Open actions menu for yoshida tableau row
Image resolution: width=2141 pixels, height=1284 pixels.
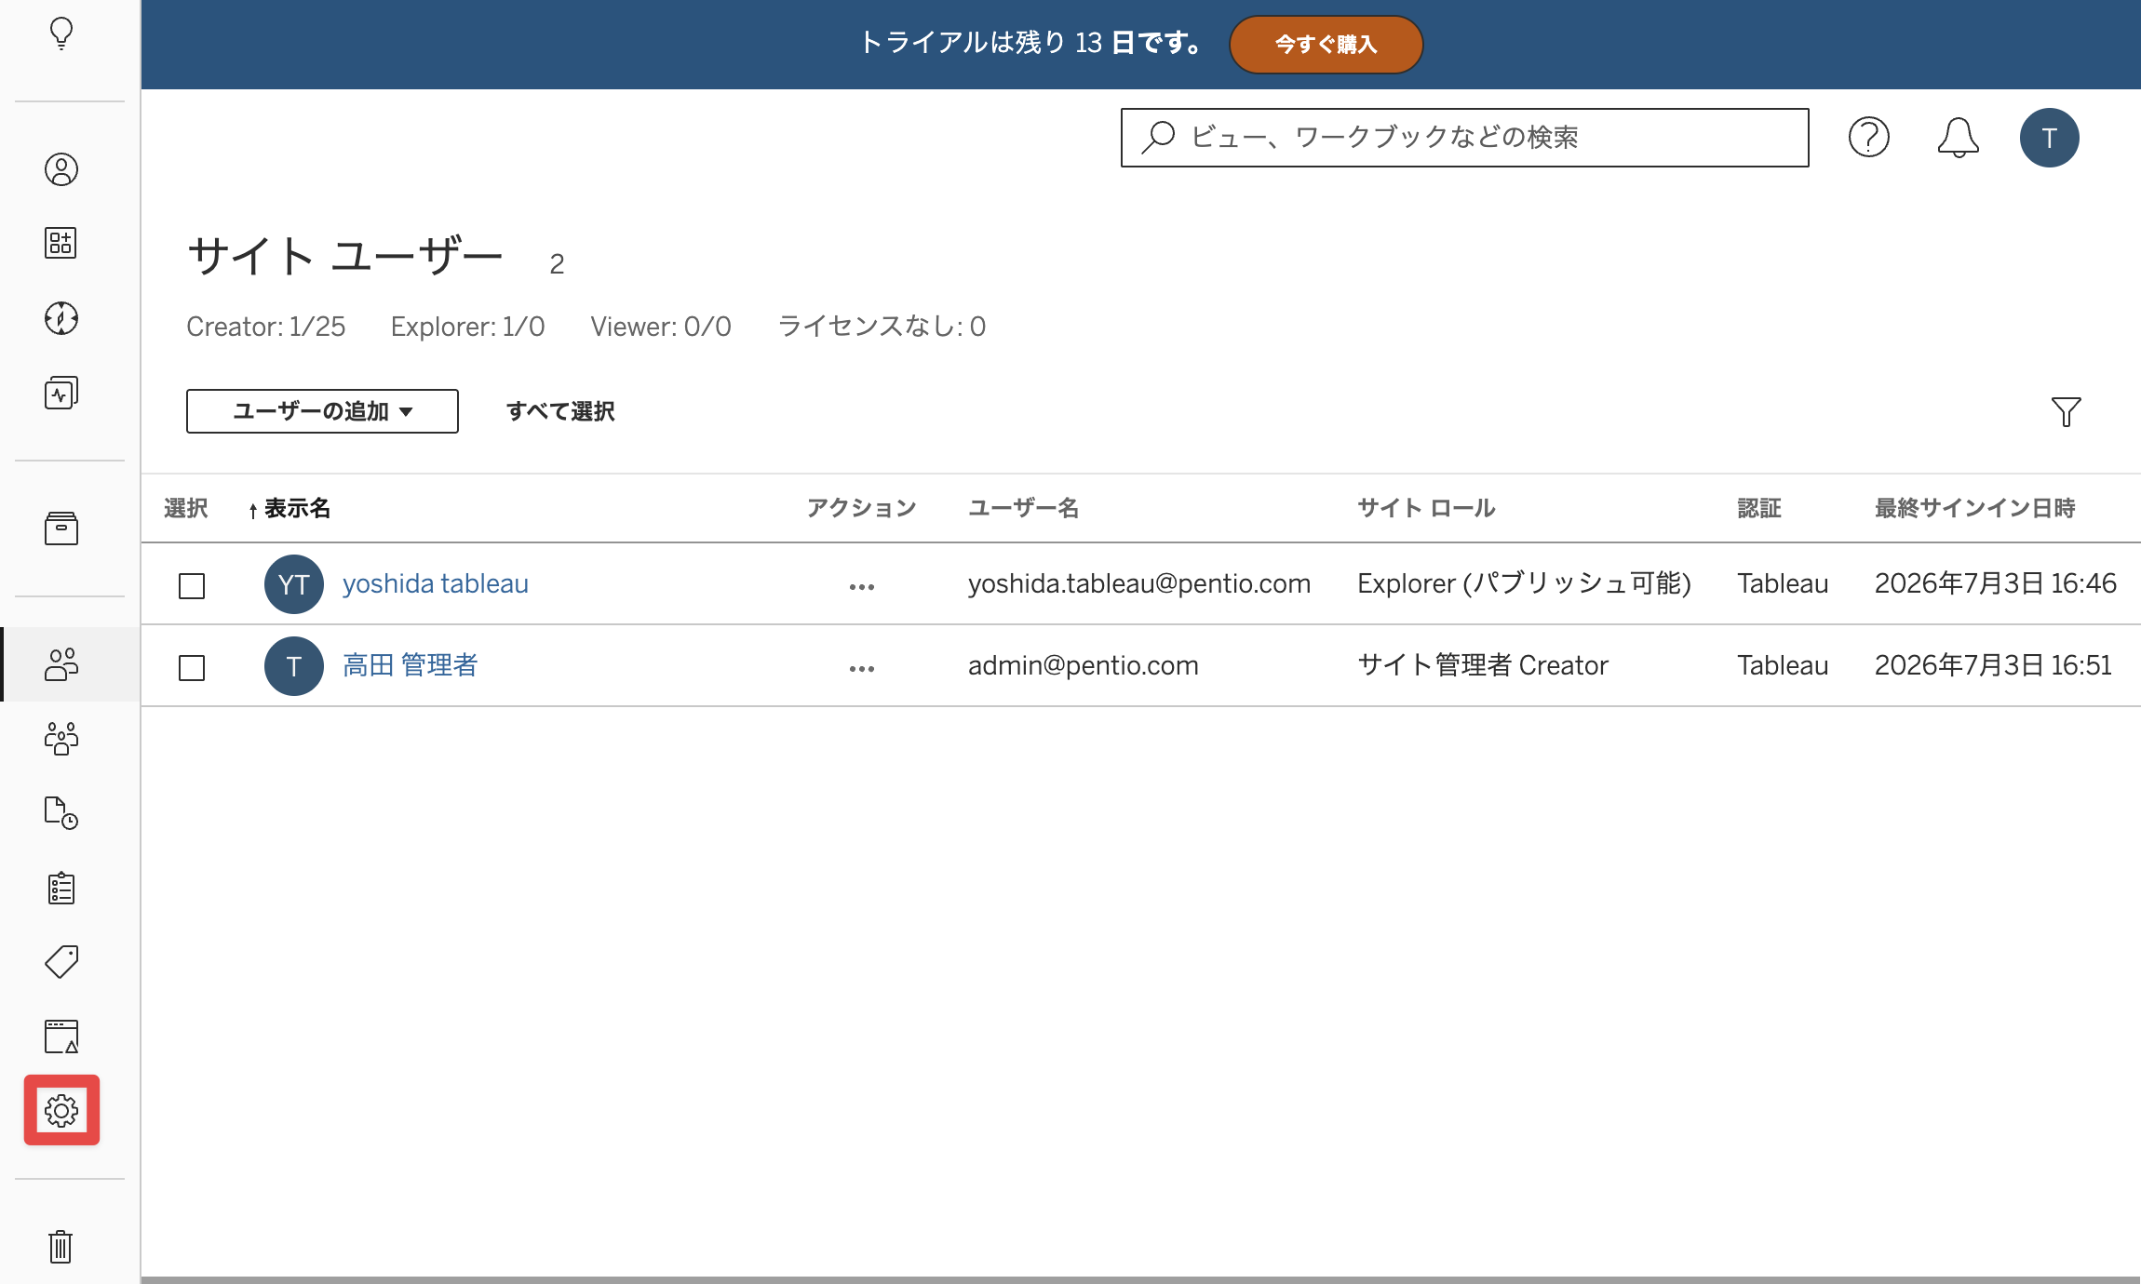(x=862, y=586)
